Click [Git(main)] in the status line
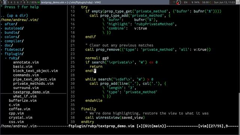 click(x=154, y=126)
